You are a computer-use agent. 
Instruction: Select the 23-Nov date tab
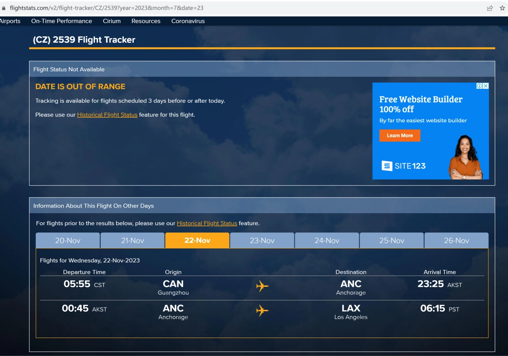(x=262, y=240)
